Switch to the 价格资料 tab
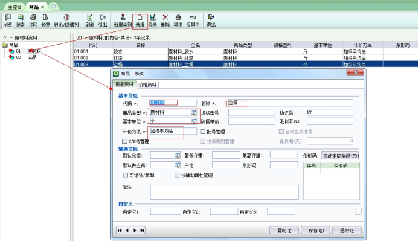The height and width of the screenshot is (242, 418). point(149,85)
